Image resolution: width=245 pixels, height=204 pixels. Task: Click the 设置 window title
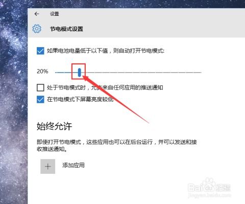tap(55, 14)
